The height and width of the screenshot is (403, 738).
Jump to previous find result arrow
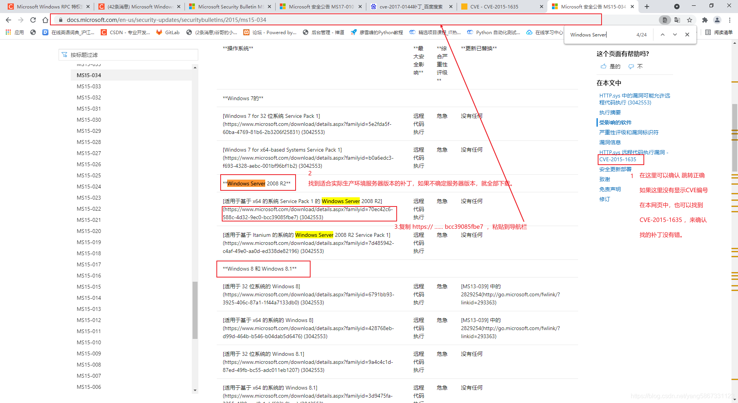click(x=663, y=35)
